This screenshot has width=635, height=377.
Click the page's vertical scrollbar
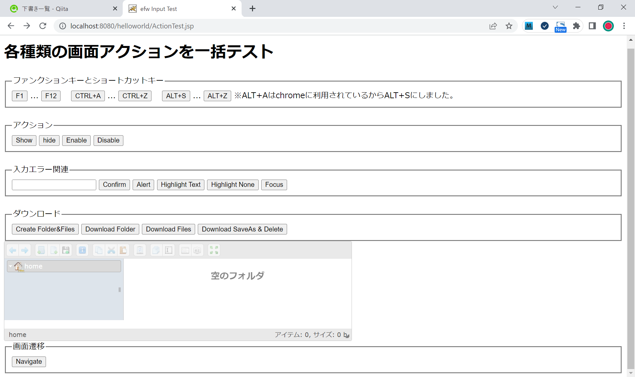(631, 198)
